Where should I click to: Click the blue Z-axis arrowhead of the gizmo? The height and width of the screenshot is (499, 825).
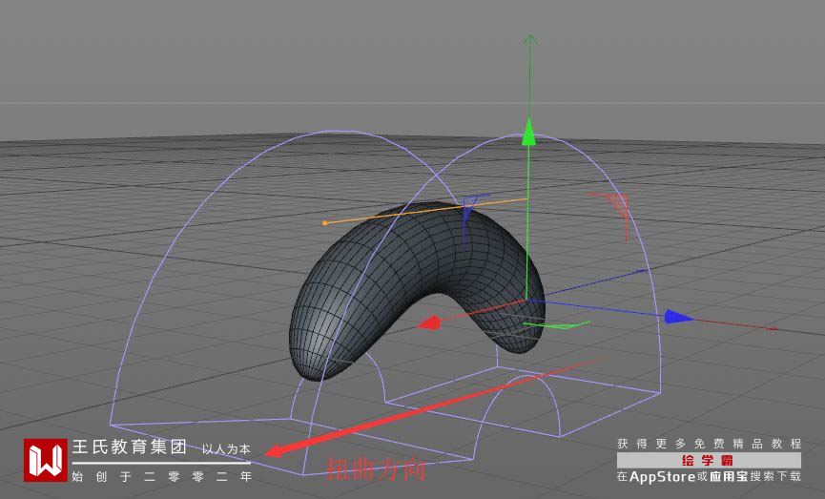pos(678,317)
